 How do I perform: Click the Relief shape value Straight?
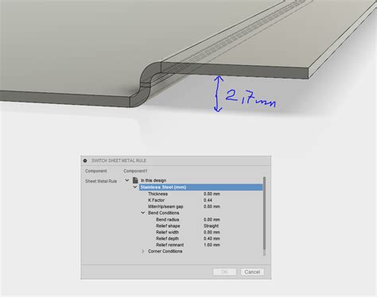[x=212, y=226]
